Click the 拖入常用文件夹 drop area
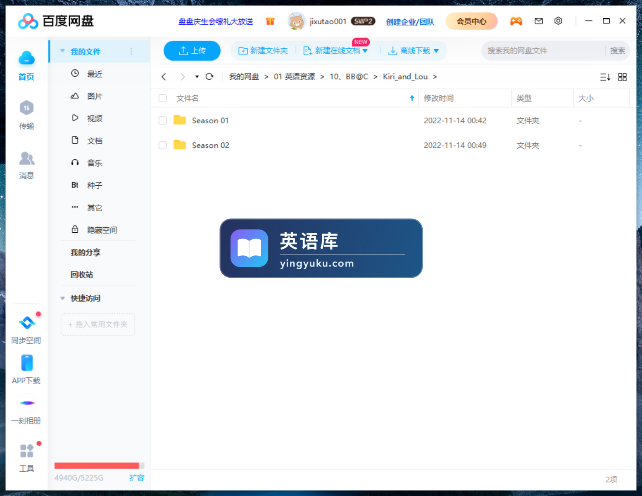Screen dimensions: 642x496 point(98,324)
